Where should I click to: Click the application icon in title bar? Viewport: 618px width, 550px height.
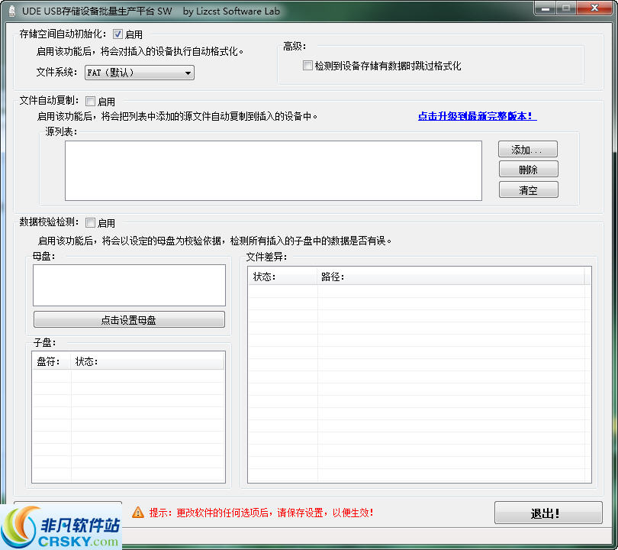coord(12,11)
